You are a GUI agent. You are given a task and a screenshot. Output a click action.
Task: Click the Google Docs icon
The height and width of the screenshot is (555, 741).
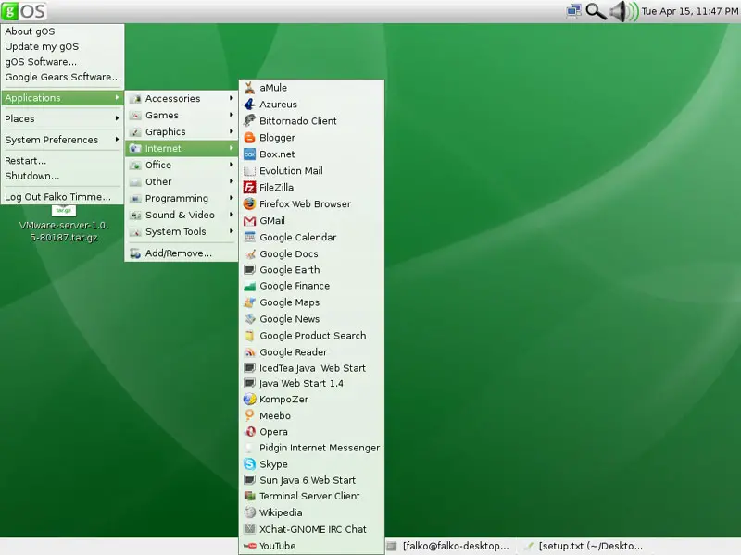pyautogui.click(x=249, y=253)
